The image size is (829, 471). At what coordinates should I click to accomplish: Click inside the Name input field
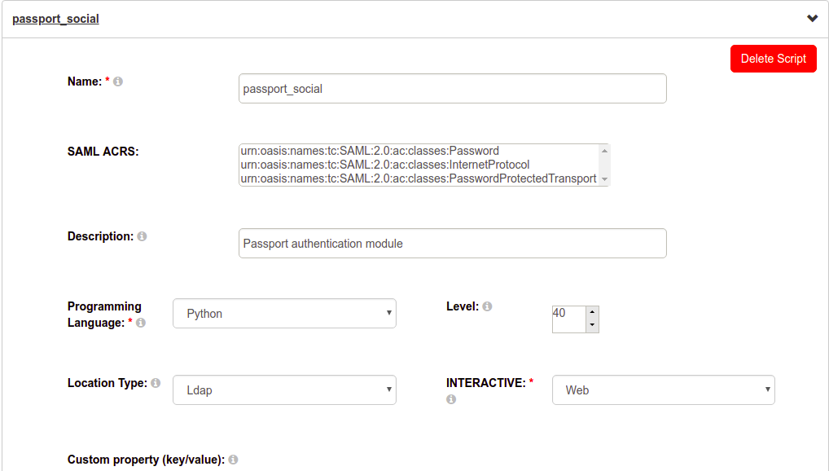(453, 88)
